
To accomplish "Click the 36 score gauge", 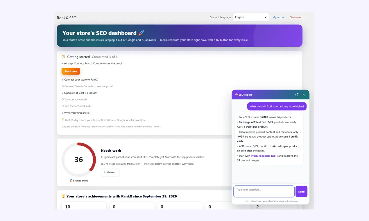I will pos(79,159).
